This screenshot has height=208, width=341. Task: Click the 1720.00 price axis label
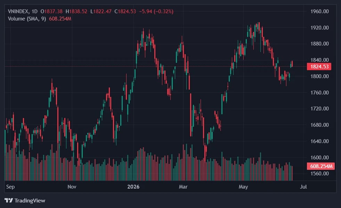click(x=319, y=108)
